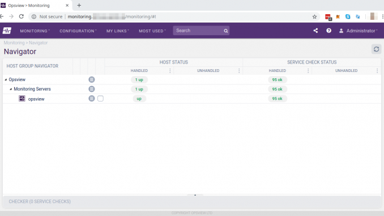Tick the checkbox for the opsview host
The image size is (384, 216).
click(x=100, y=99)
